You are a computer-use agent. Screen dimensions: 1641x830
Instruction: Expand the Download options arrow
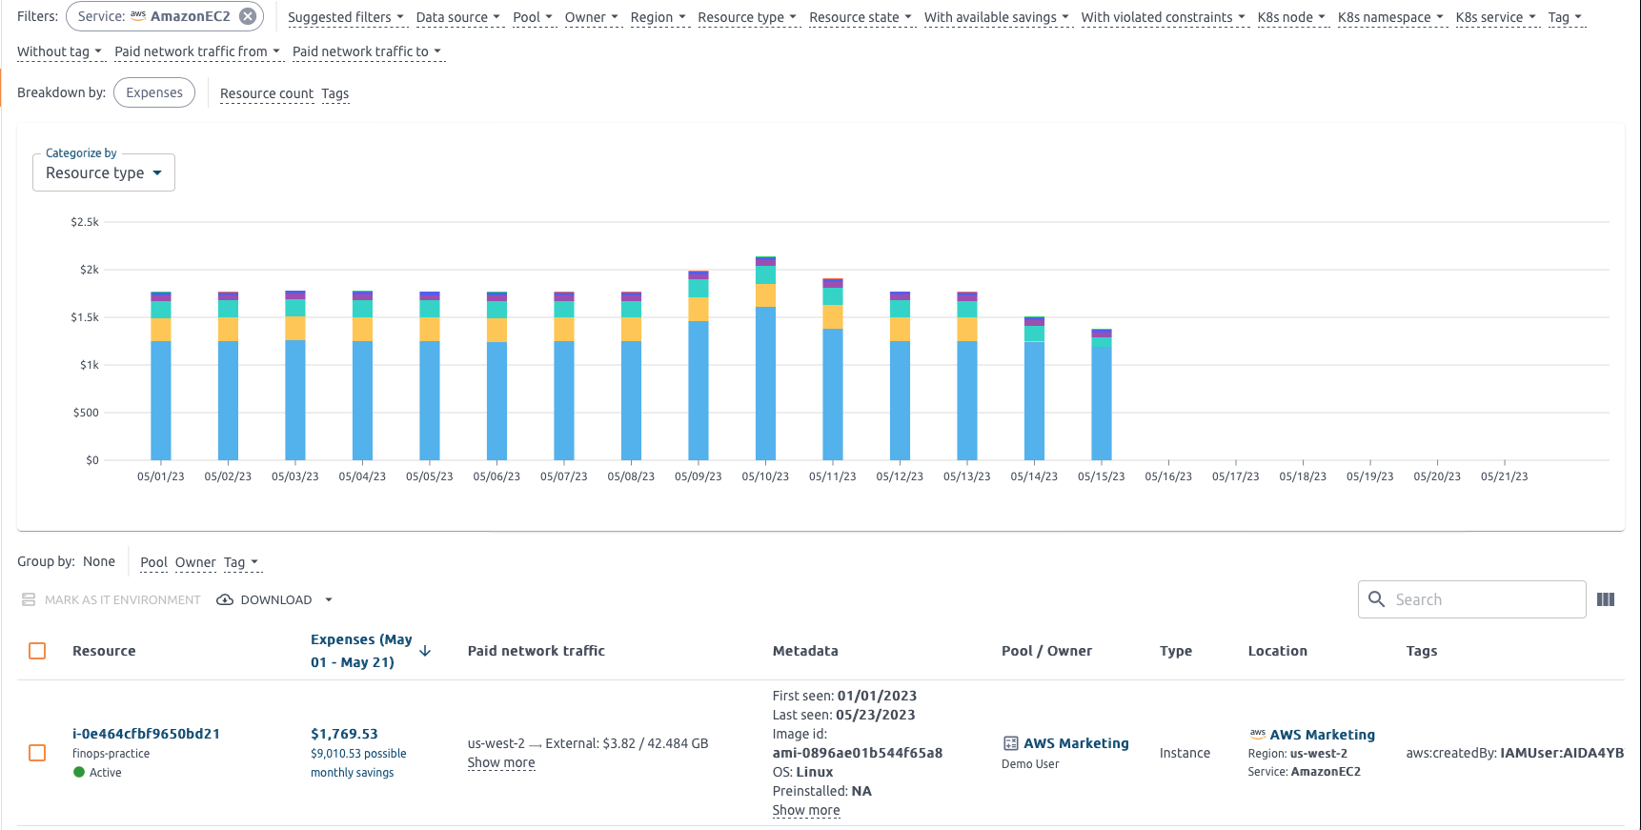329,599
